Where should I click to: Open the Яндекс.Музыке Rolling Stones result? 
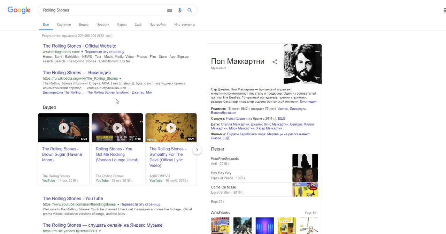click(x=102, y=225)
